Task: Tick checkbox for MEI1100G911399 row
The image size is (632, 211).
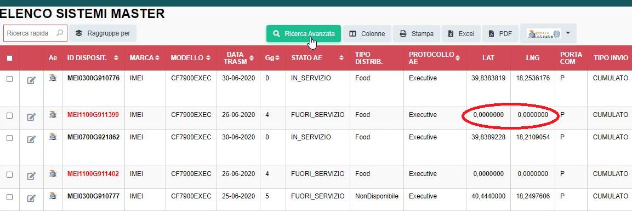Action: (10, 115)
